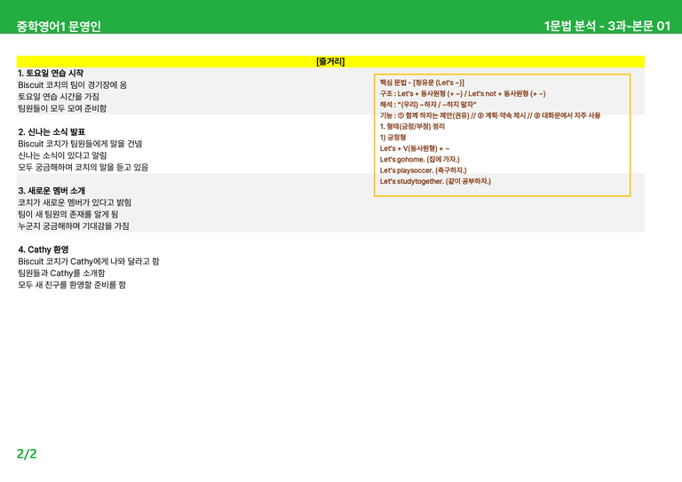
Task: Click the header text '1문법 분석 - 3과-본문 01'
Action: [607, 26]
